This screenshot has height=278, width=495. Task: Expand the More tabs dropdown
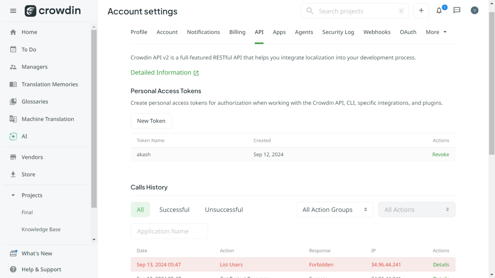pyautogui.click(x=436, y=32)
